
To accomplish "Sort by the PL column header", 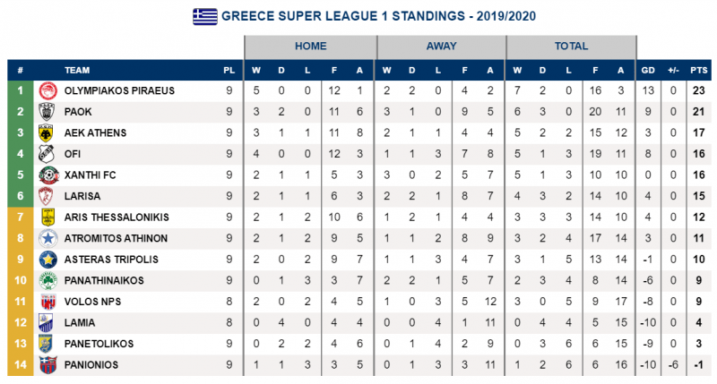I will point(229,71).
